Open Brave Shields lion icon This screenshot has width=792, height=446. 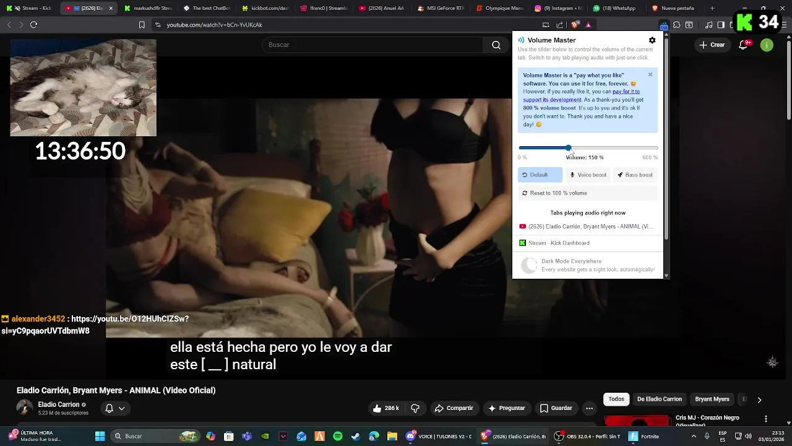click(x=575, y=25)
